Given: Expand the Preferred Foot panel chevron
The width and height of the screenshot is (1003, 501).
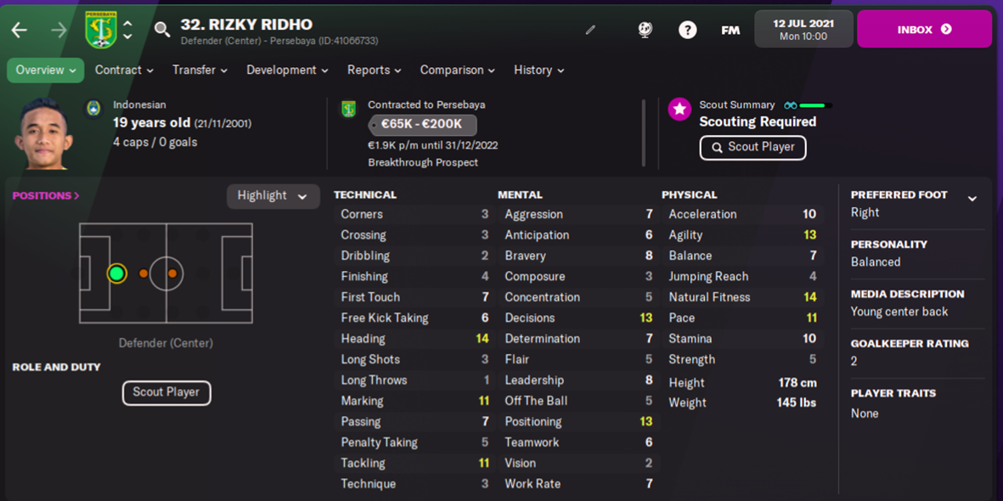Looking at the screenshot, I should tap(972, 199).
